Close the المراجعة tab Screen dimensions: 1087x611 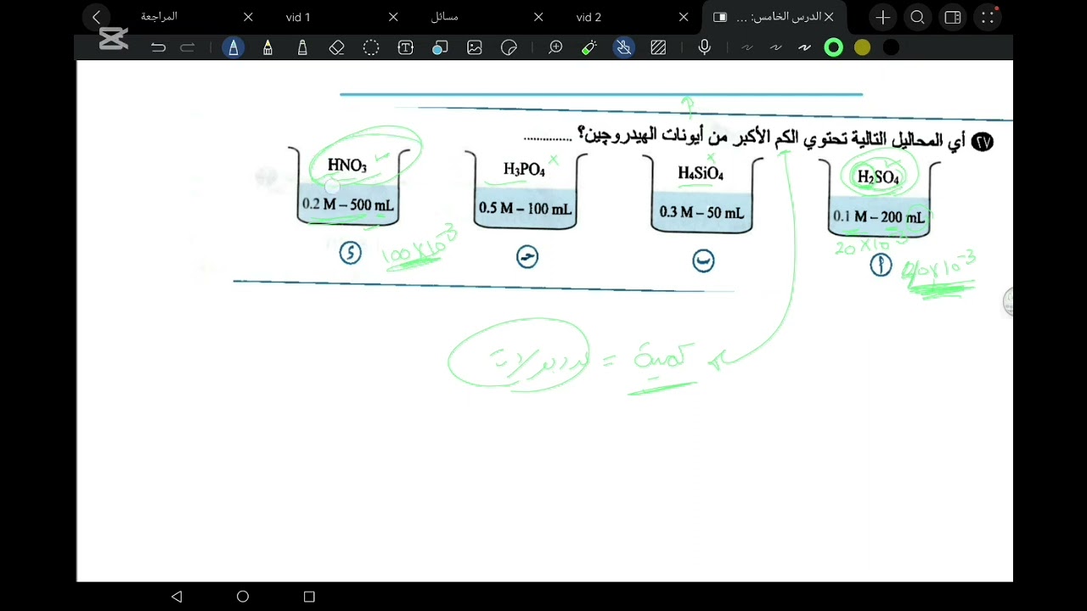pyautogui.click(x=248, y=17)
